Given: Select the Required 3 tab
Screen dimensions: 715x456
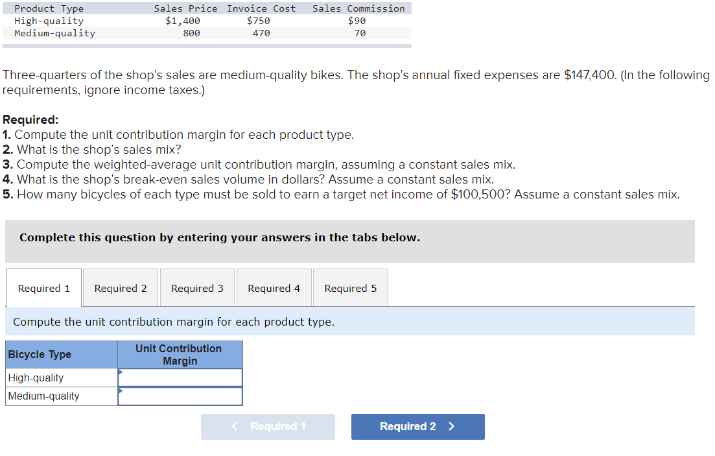Looking at the screenshot, I should (x=197, y=288).
